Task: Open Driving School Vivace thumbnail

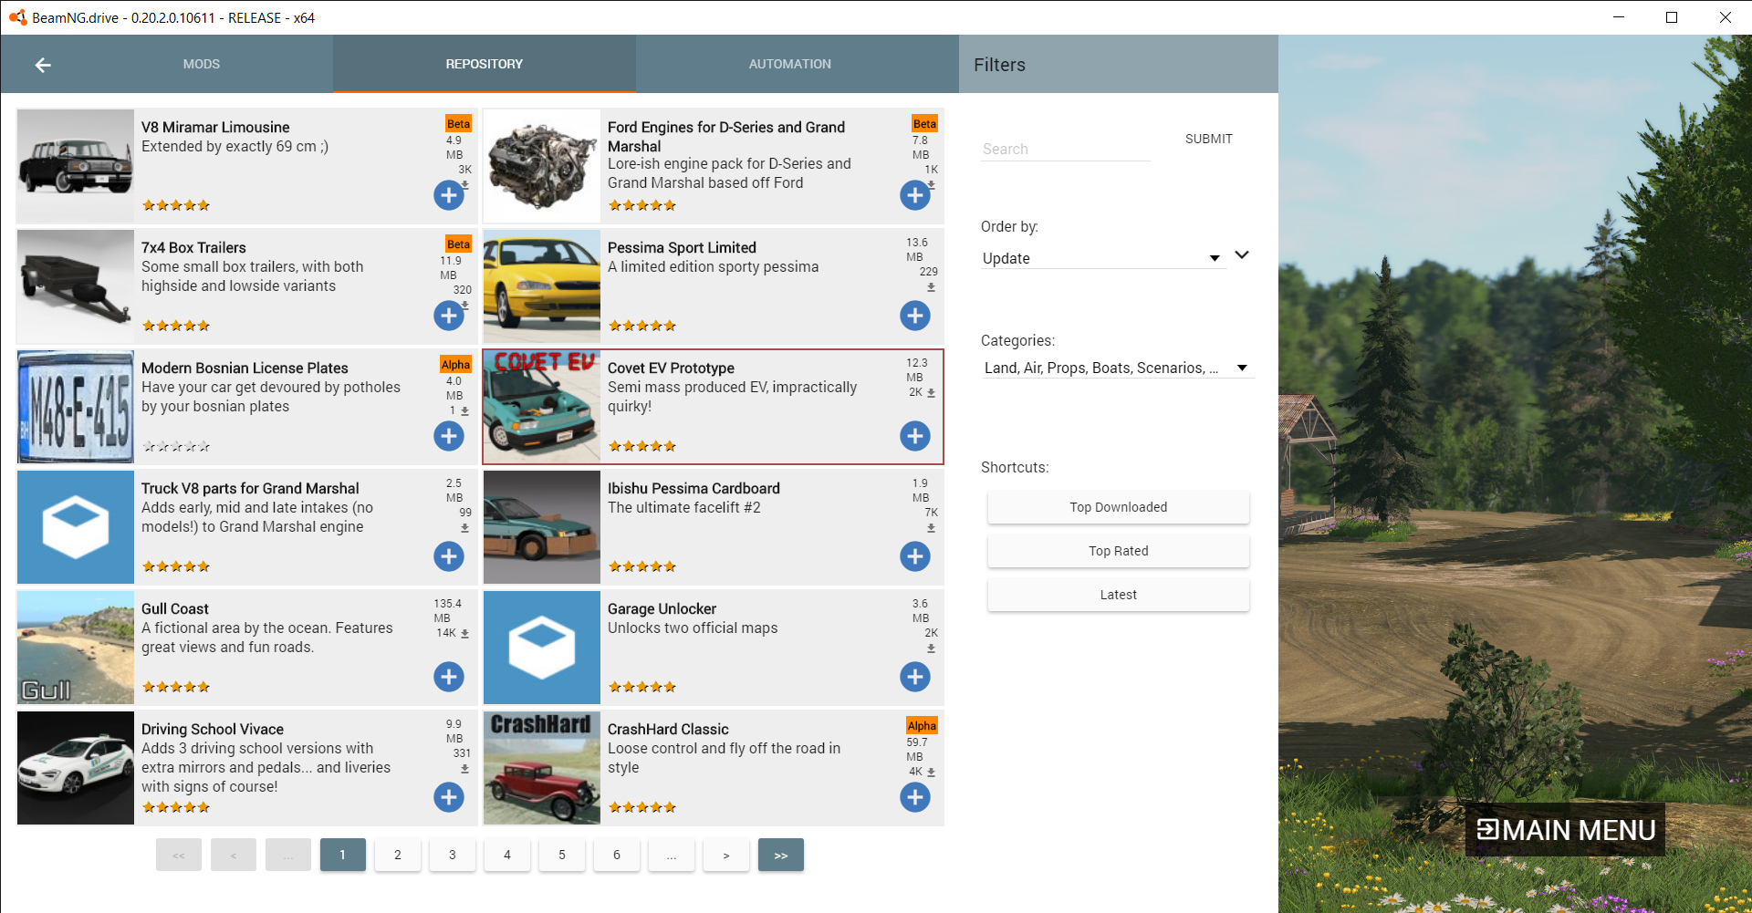Action: click(76, 768)
